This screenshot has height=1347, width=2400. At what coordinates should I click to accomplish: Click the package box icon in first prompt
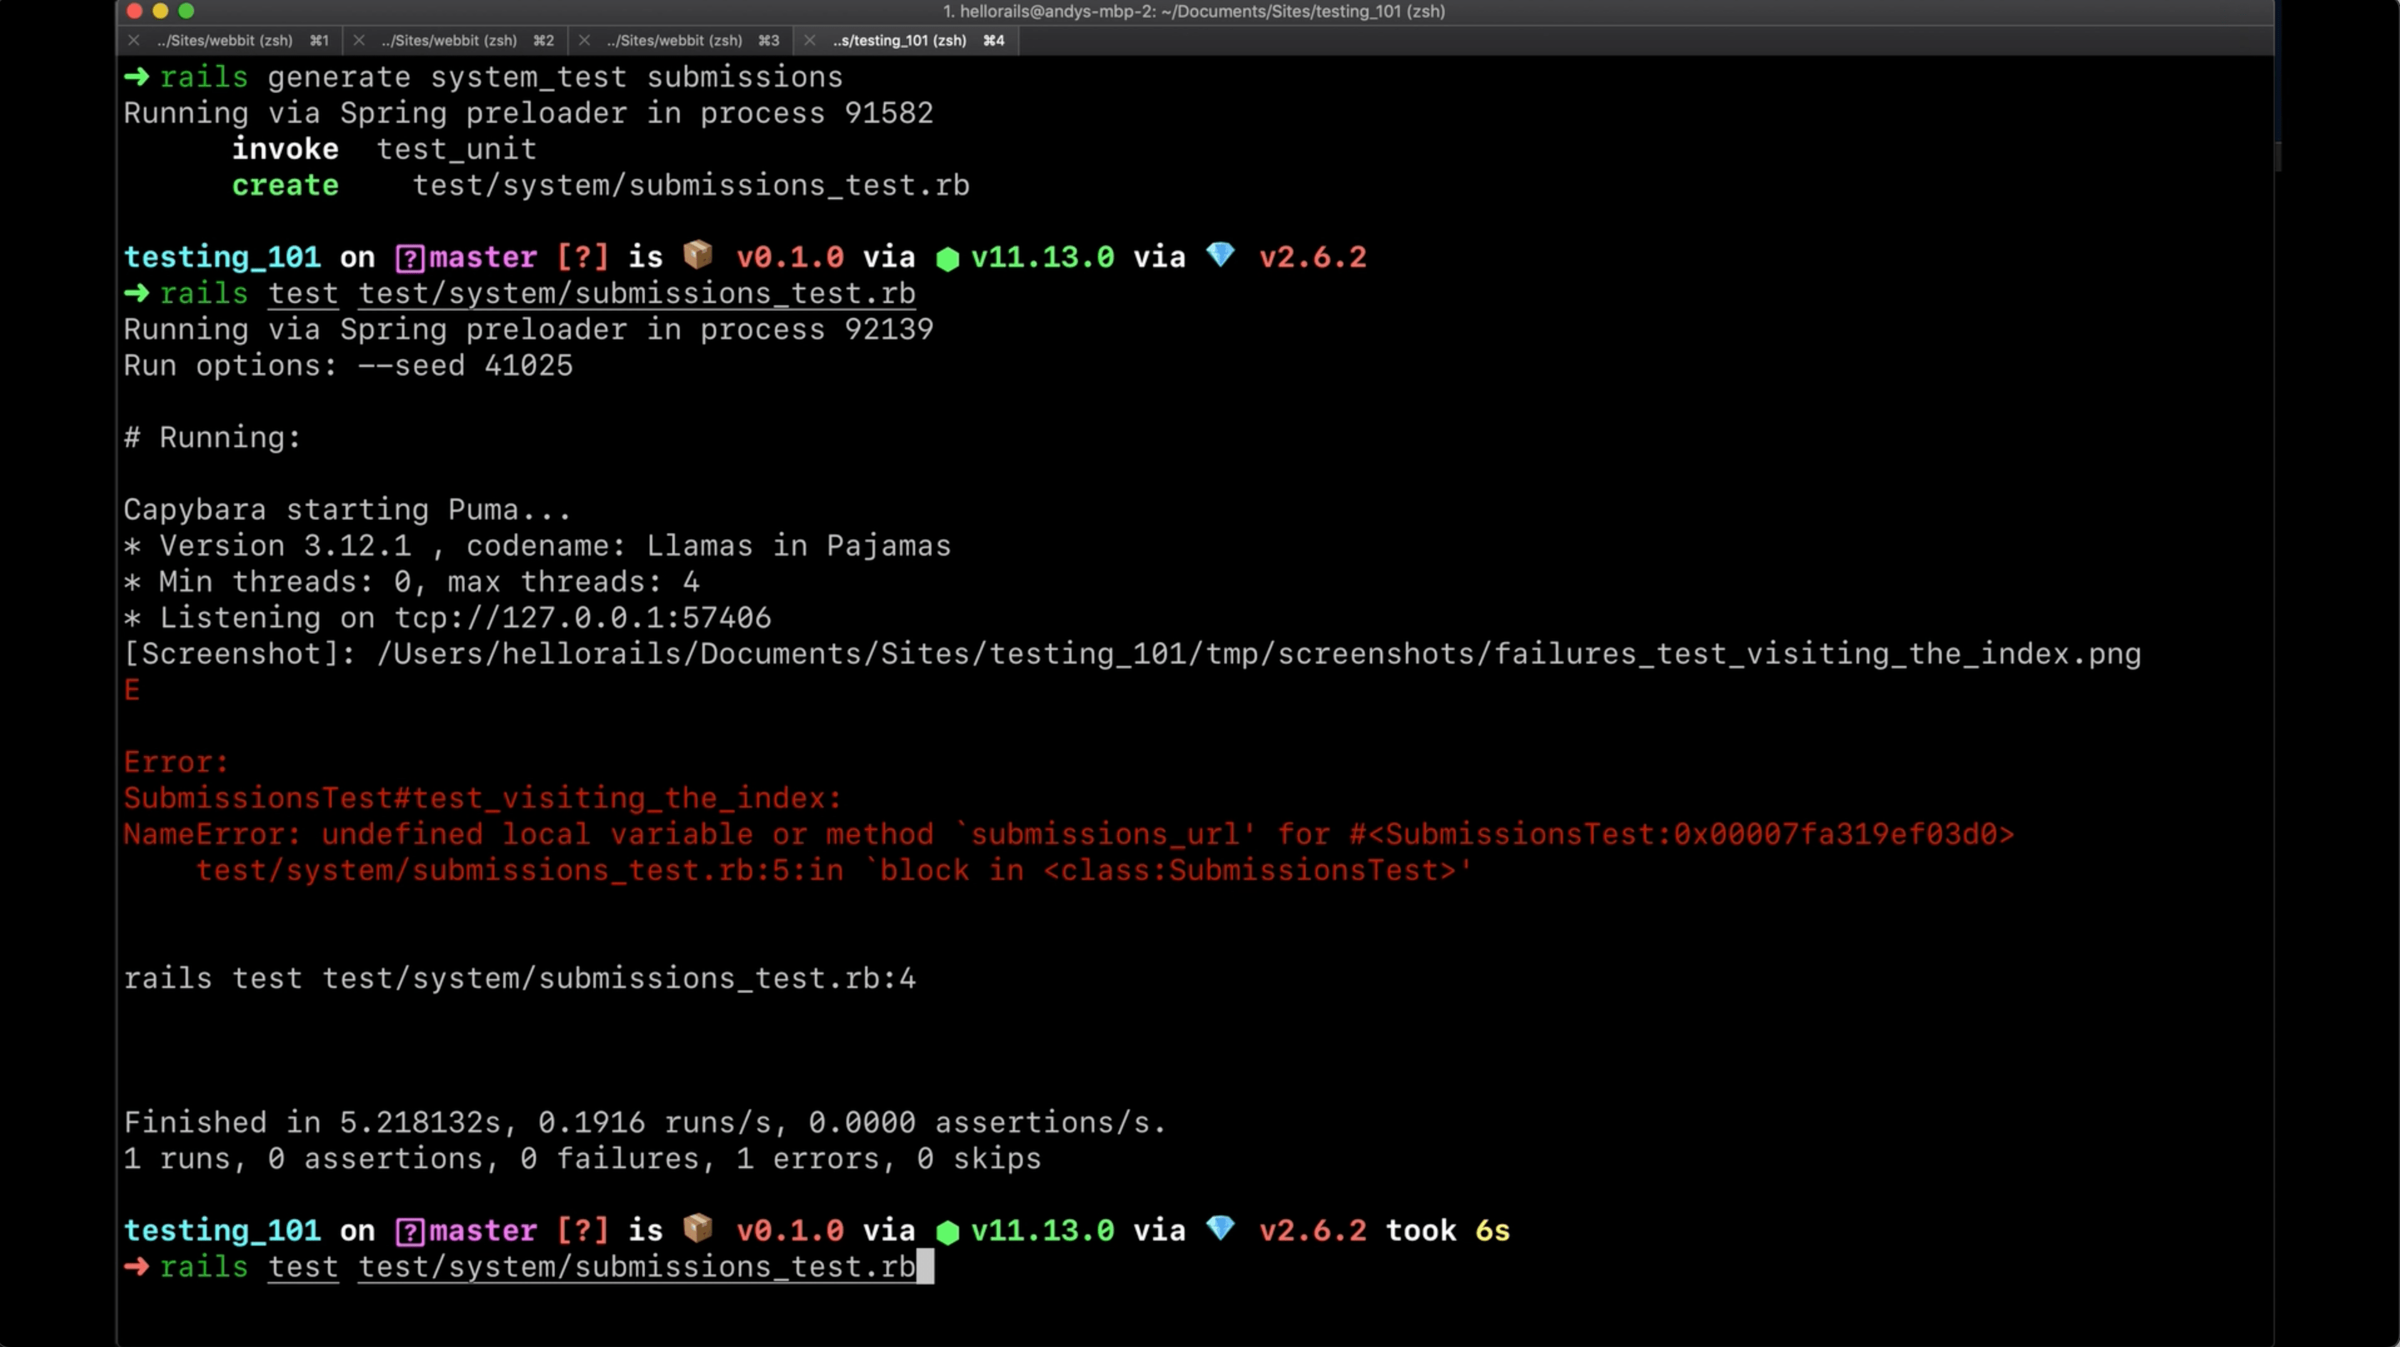[698, 254]
